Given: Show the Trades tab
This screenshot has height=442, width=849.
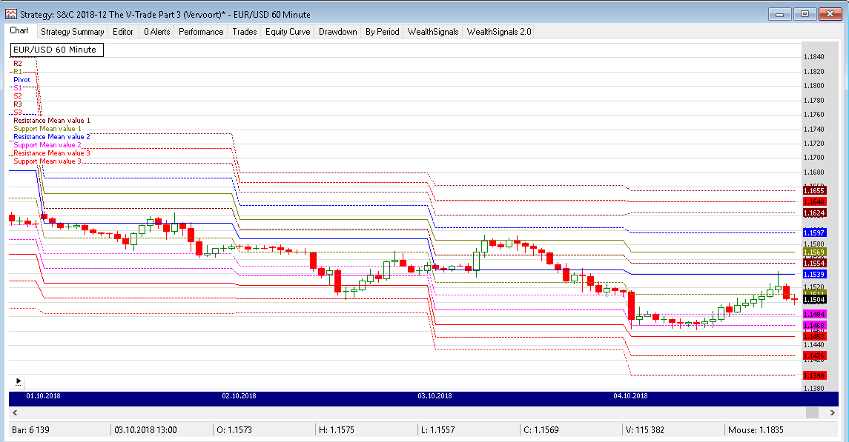Looking at the screenshot, I should [x=244, y=32].
